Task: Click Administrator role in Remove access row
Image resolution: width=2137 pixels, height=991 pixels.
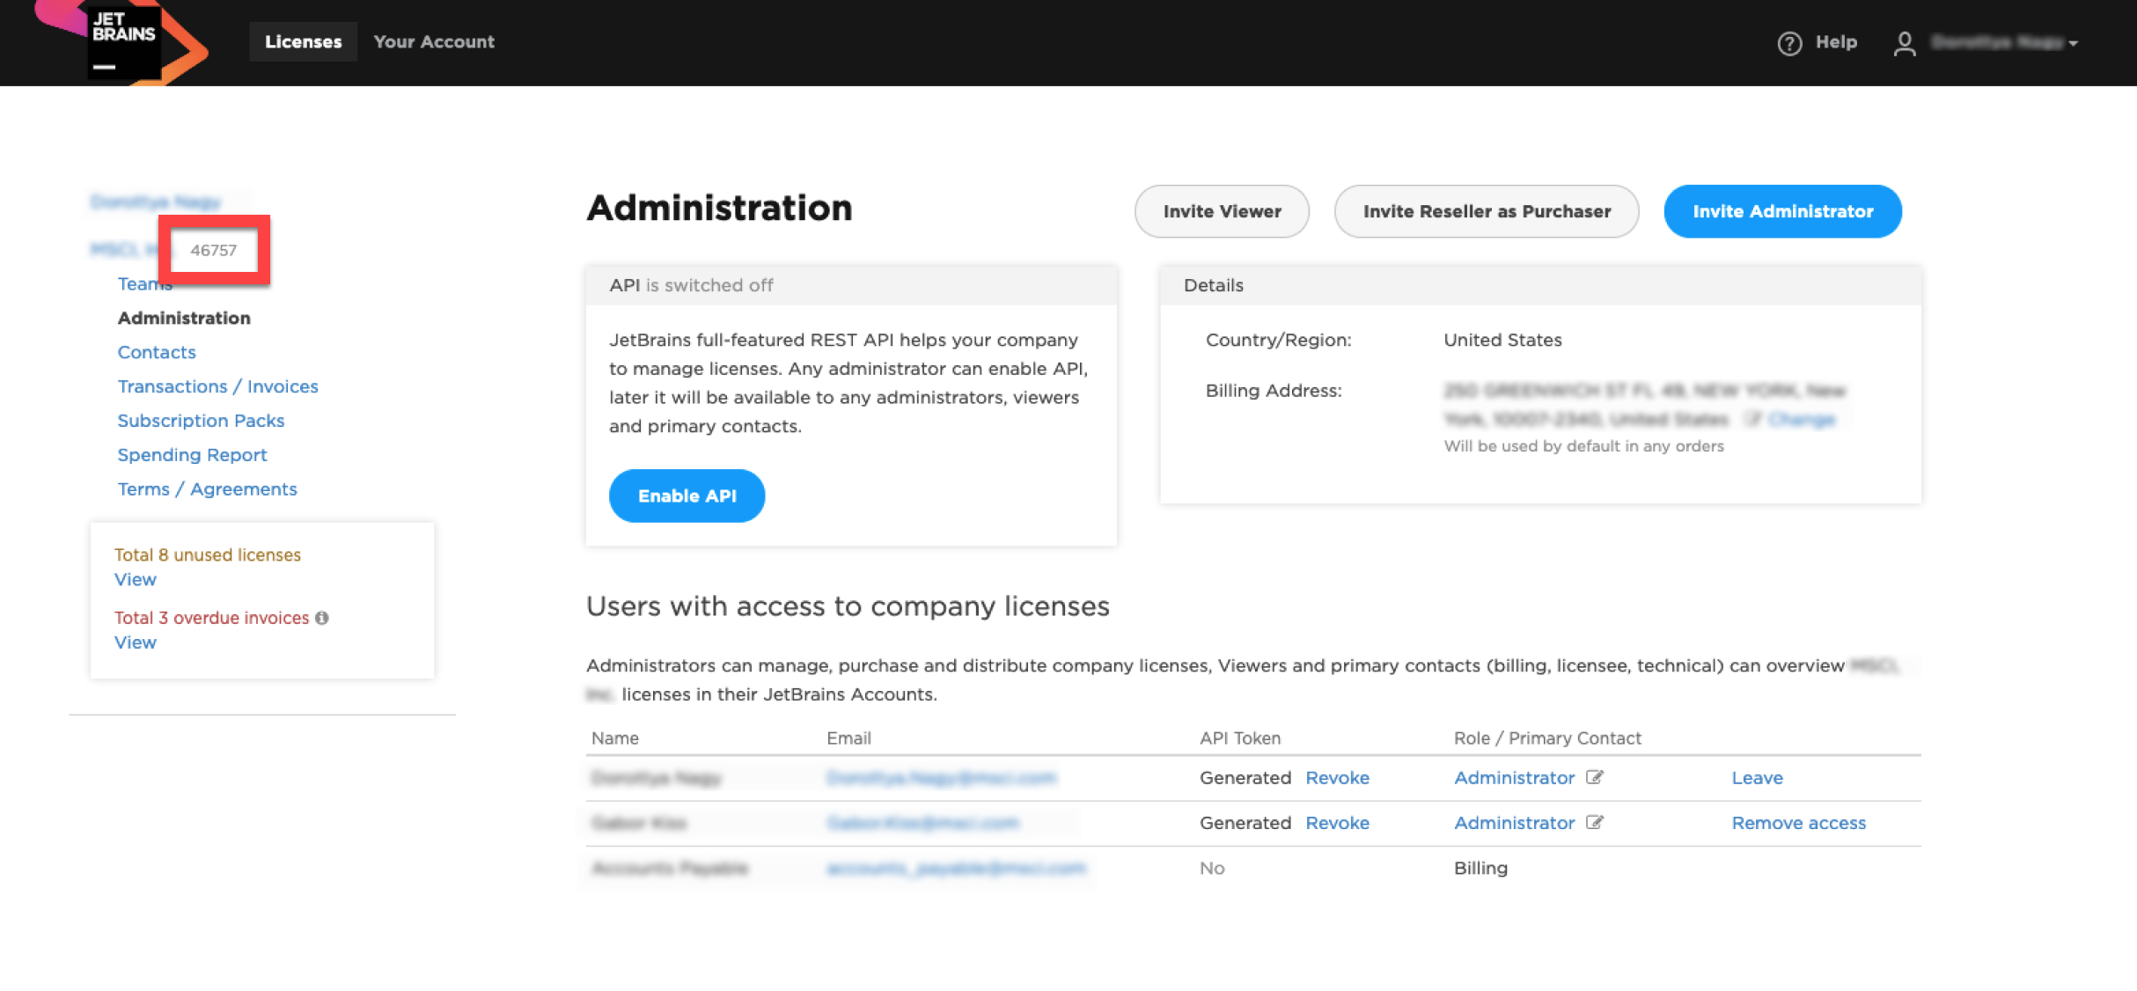Action: click(1514, 822)
